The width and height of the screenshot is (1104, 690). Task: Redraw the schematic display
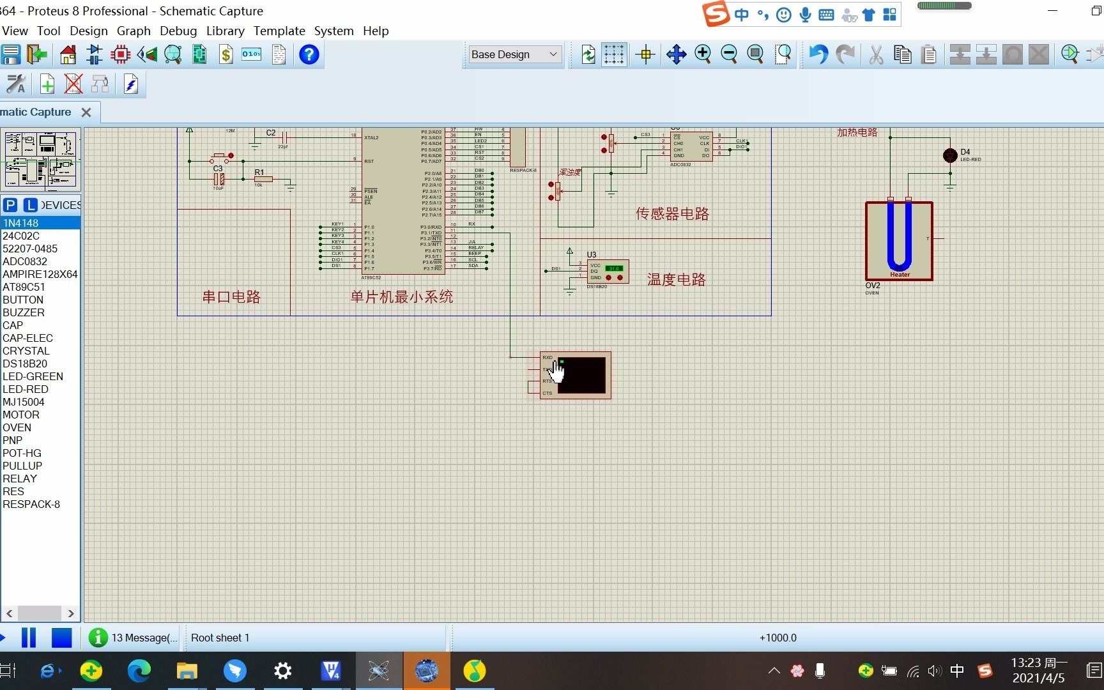point(589,54)
